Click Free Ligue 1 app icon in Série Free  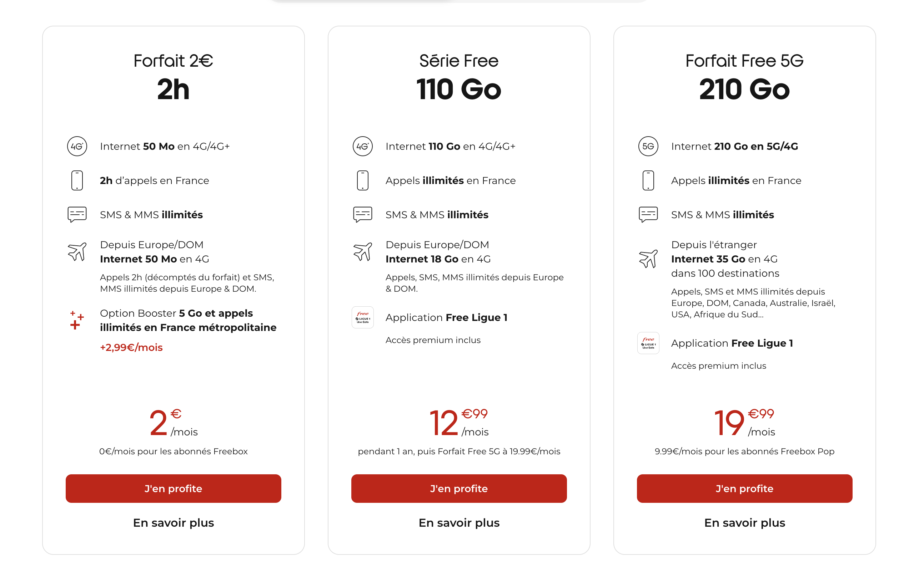coord(363,317)
